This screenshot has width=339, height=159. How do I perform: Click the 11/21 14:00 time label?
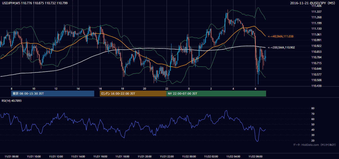pyautogui.click(x=78, y=157)
